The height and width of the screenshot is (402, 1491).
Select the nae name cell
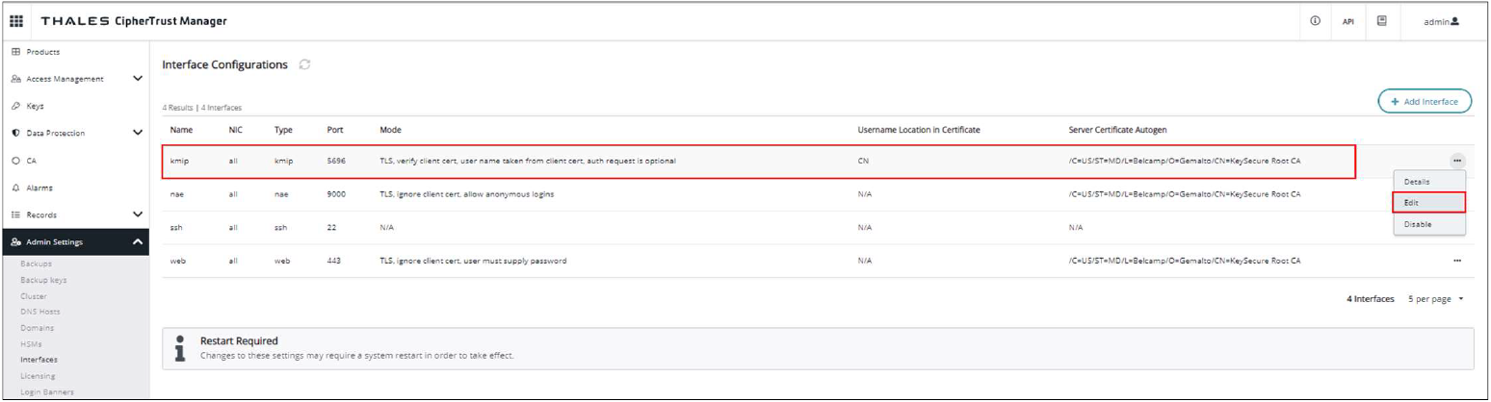[178, 194]
